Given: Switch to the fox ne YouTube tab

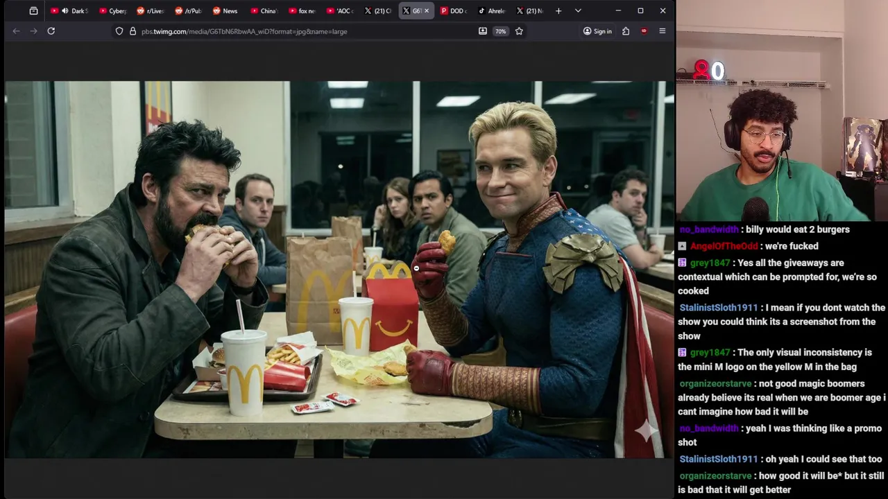Looking at the screenshot, I should 302,10.
